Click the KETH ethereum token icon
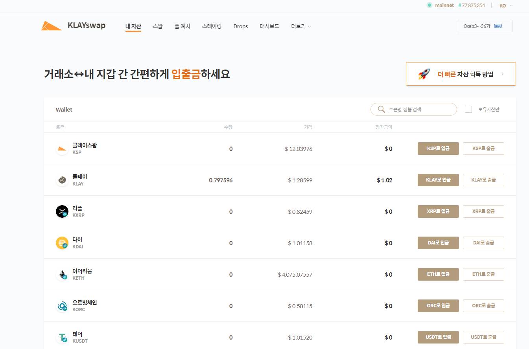Image resolution: width=529 pixels, height=349 pixels. (x=62, y=274)
